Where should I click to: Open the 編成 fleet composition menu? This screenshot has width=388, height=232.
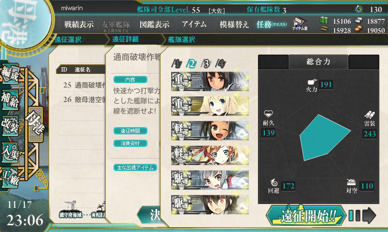coord(10,73)
